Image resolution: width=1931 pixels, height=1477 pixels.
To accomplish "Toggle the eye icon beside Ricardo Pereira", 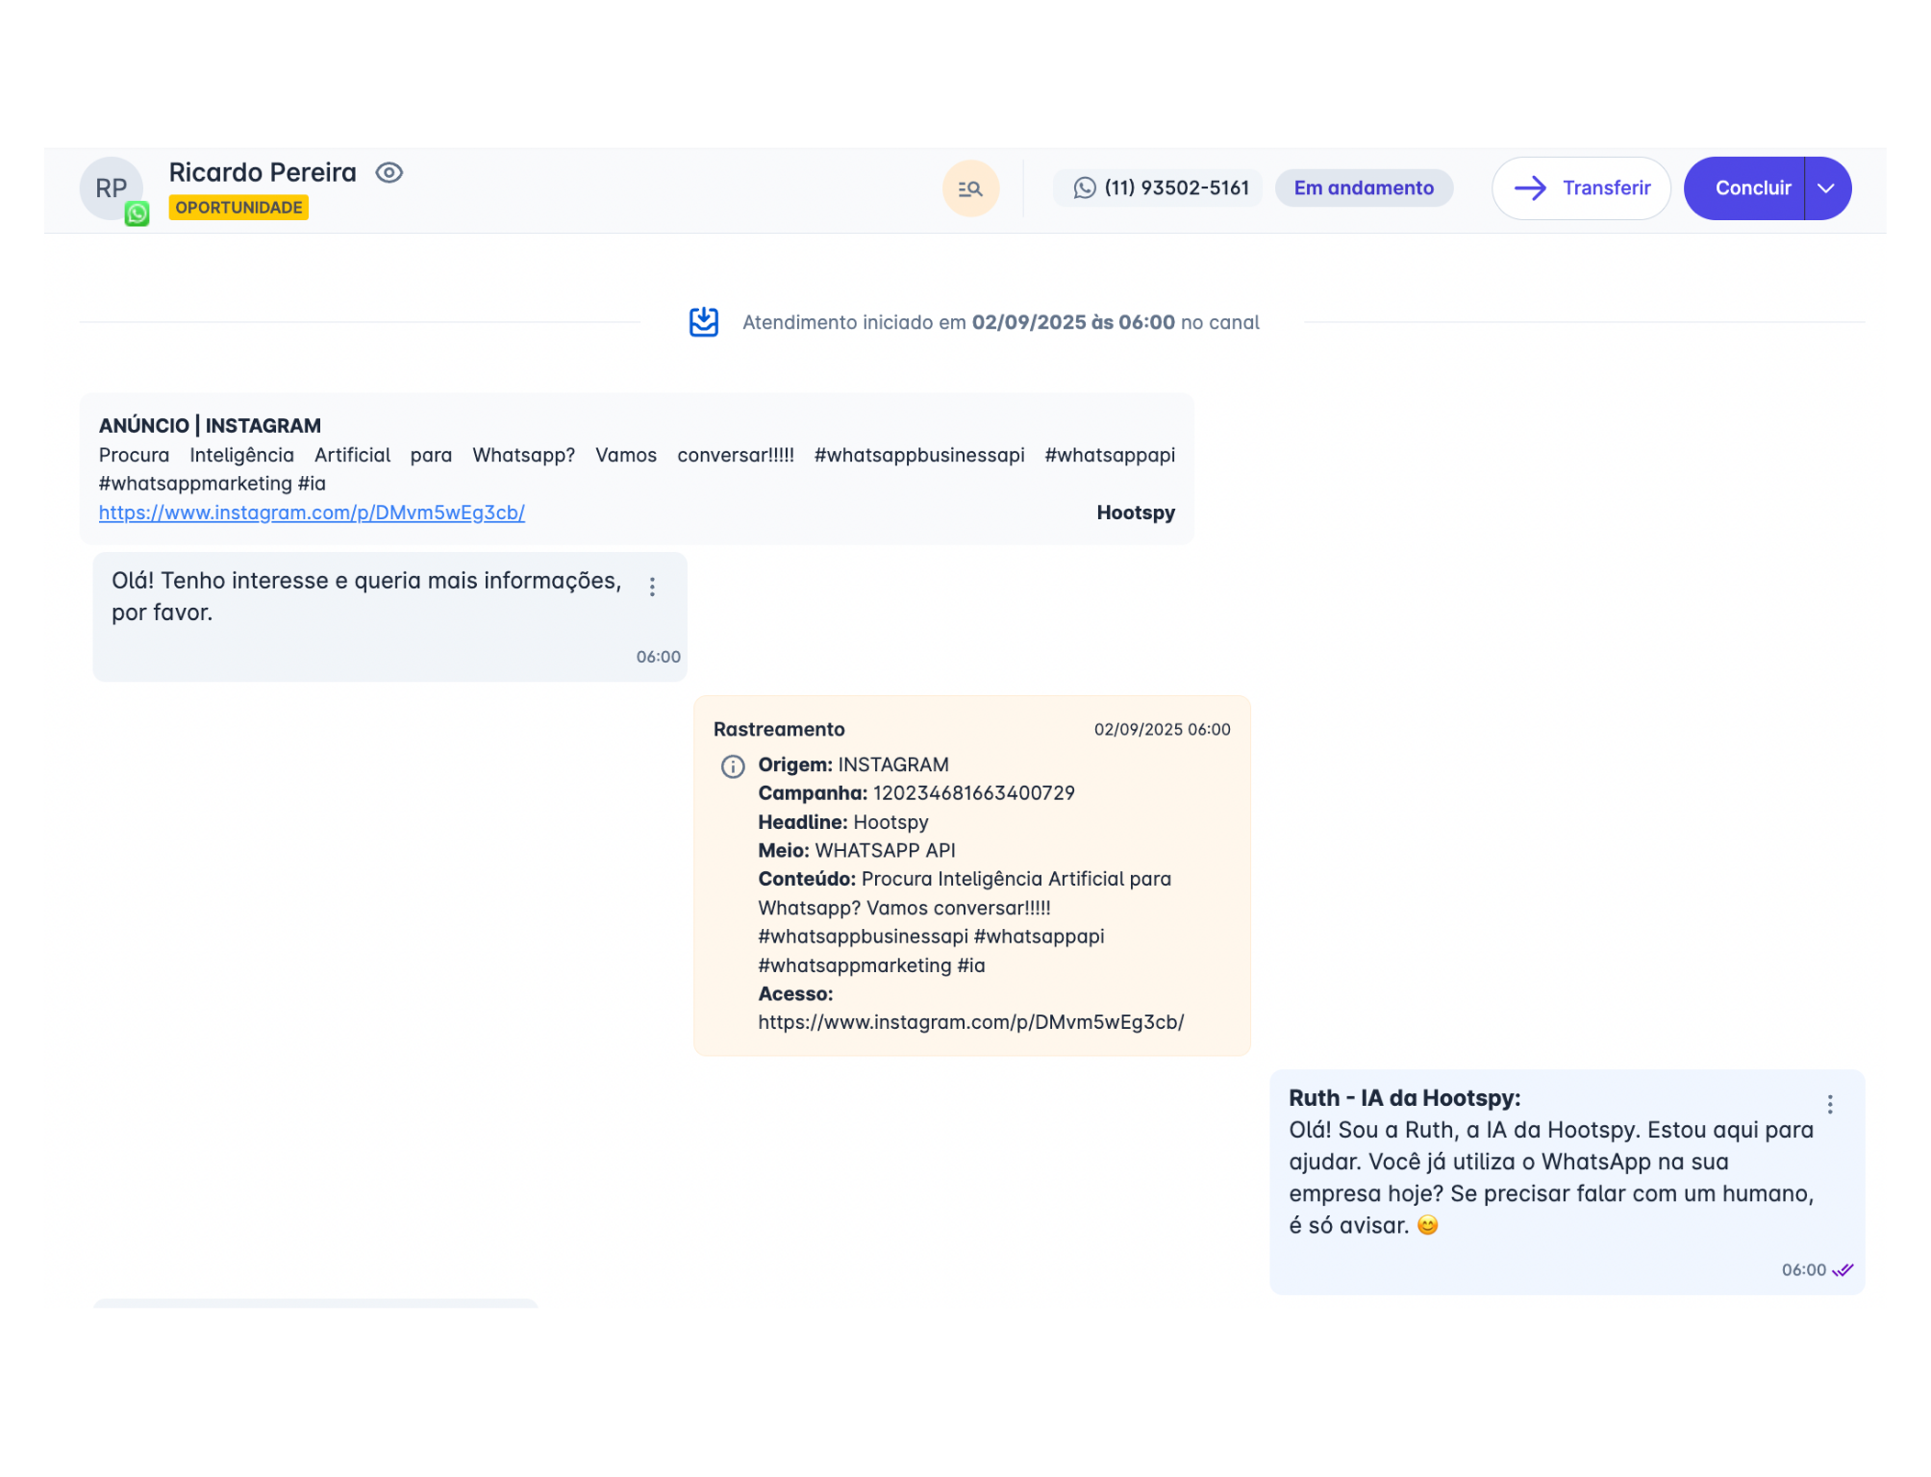I will point(389,173).
